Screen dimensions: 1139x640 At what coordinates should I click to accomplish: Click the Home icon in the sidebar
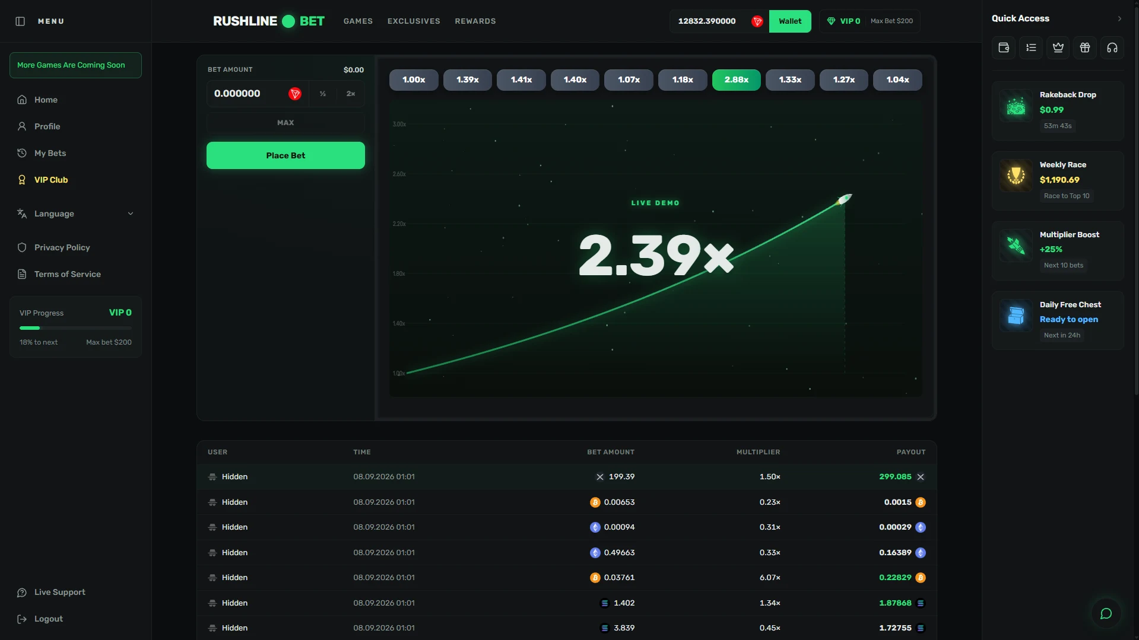coord(22,100)
